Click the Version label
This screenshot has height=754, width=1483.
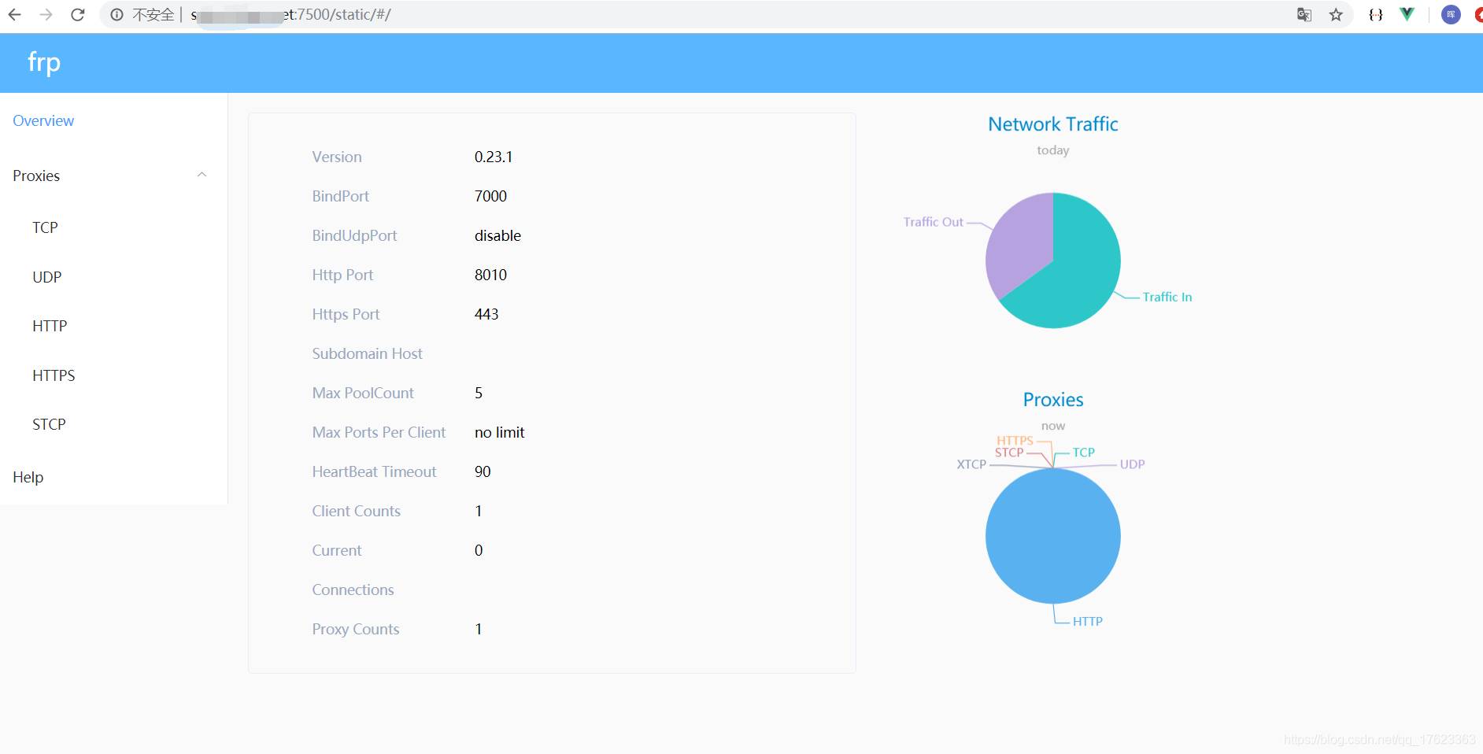pos(337,157)
